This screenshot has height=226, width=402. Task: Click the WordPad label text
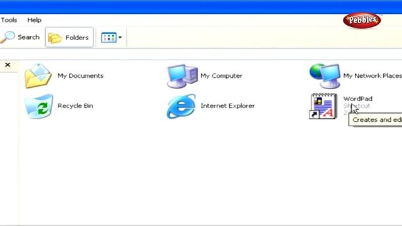pyautogui.click(x=358, y=99)
